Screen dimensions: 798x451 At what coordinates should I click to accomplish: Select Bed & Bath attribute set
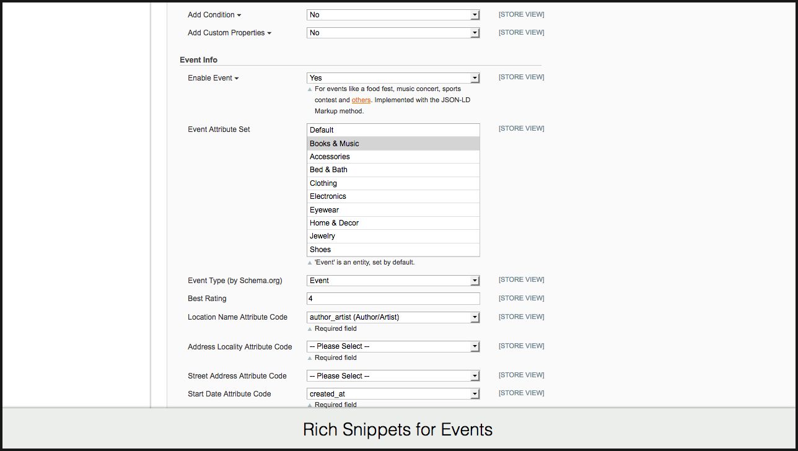point(393,170)
